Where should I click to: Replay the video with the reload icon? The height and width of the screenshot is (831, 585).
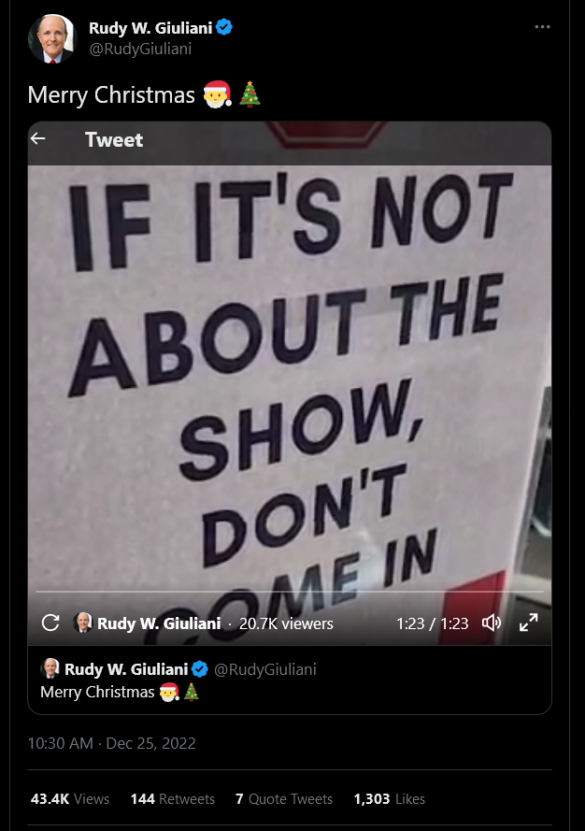[x=50, y=623]
